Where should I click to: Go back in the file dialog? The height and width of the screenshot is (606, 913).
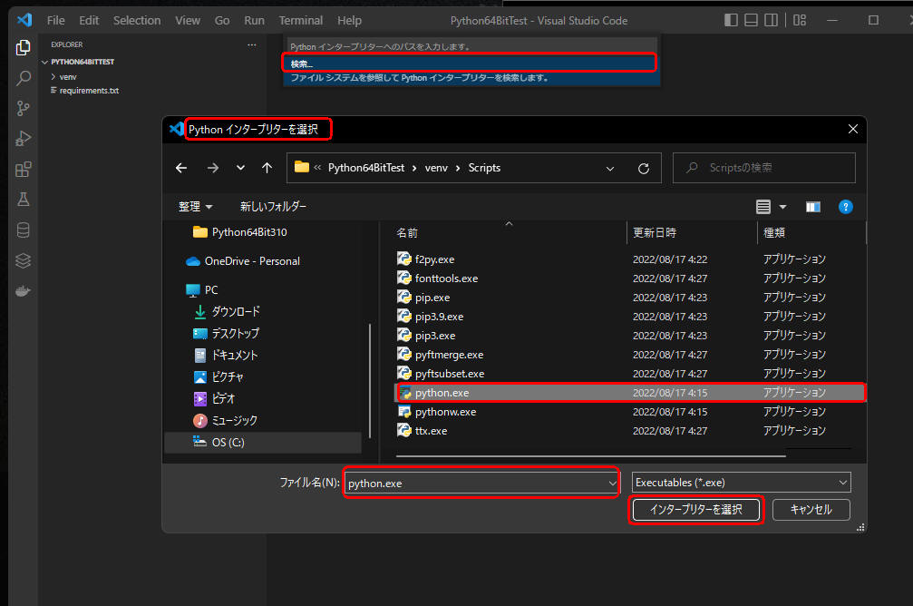(x=181, y=168)
